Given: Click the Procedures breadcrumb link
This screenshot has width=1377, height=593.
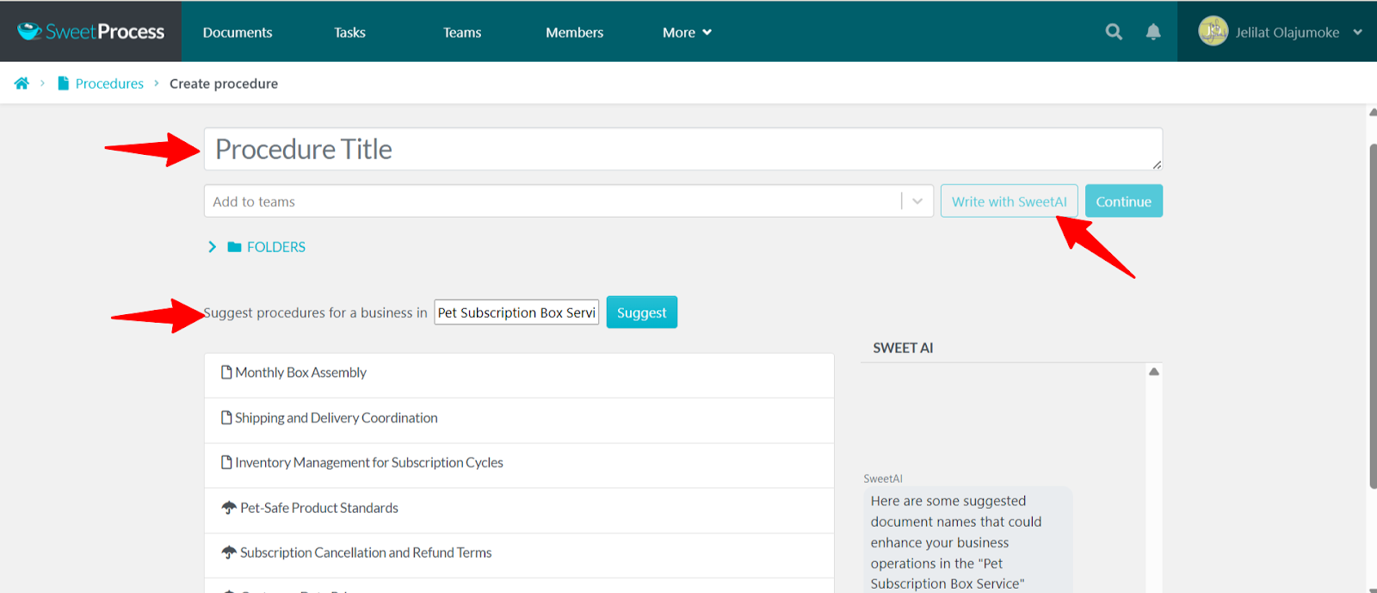Looking at the screenshot, I should 109,83.
